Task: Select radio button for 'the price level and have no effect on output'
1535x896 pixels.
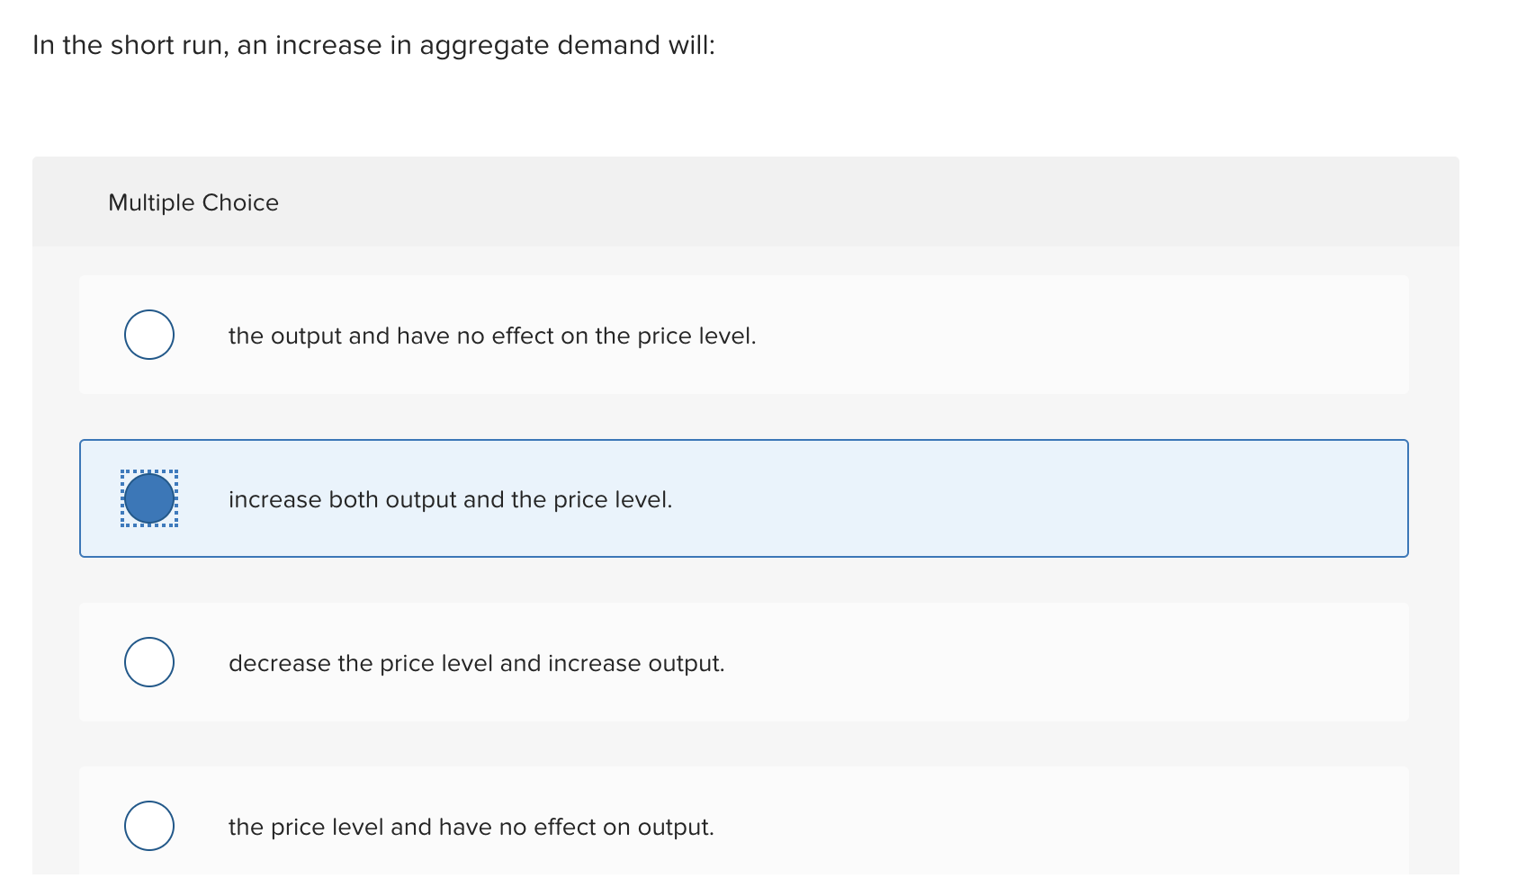Action: (149, 827)
